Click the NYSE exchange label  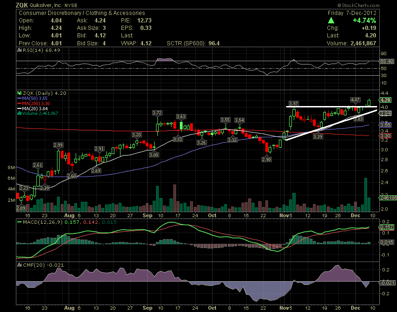71,5
